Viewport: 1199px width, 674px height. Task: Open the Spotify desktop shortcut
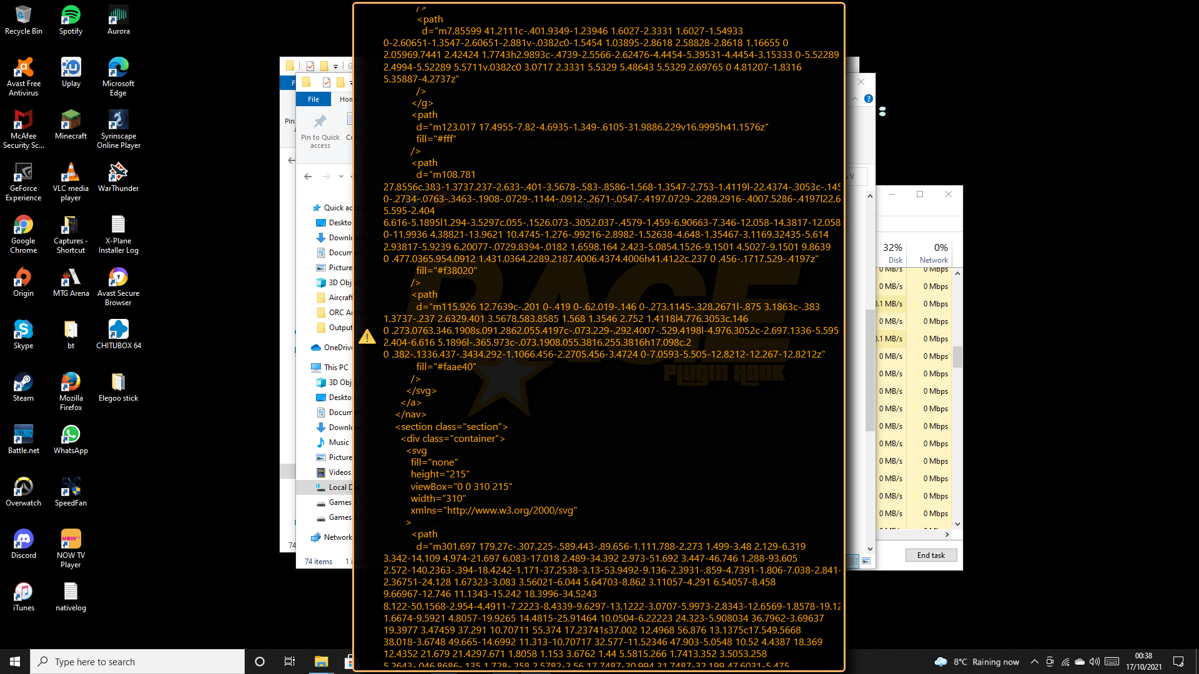71,20
